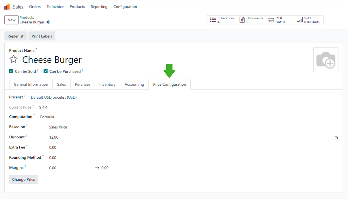
Task: Click the Change Price button
Action: coord(23,179)
